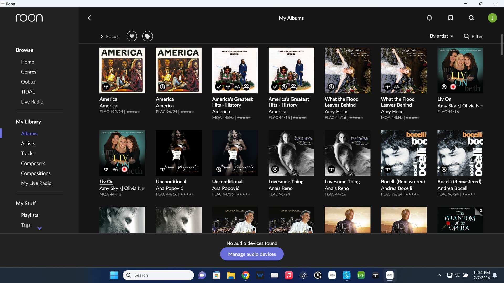504x283 pixels.
Task: Open My Live Radio
Action: pos(36,183)
